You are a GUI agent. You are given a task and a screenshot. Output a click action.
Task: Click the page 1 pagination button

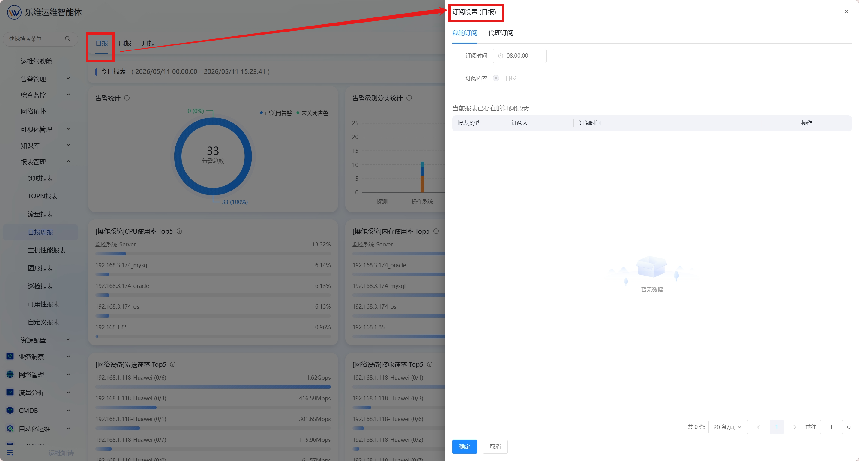[776, 427]
